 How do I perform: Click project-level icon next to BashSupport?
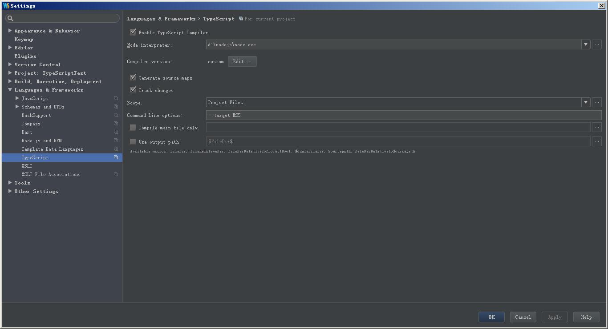[116, 115]
